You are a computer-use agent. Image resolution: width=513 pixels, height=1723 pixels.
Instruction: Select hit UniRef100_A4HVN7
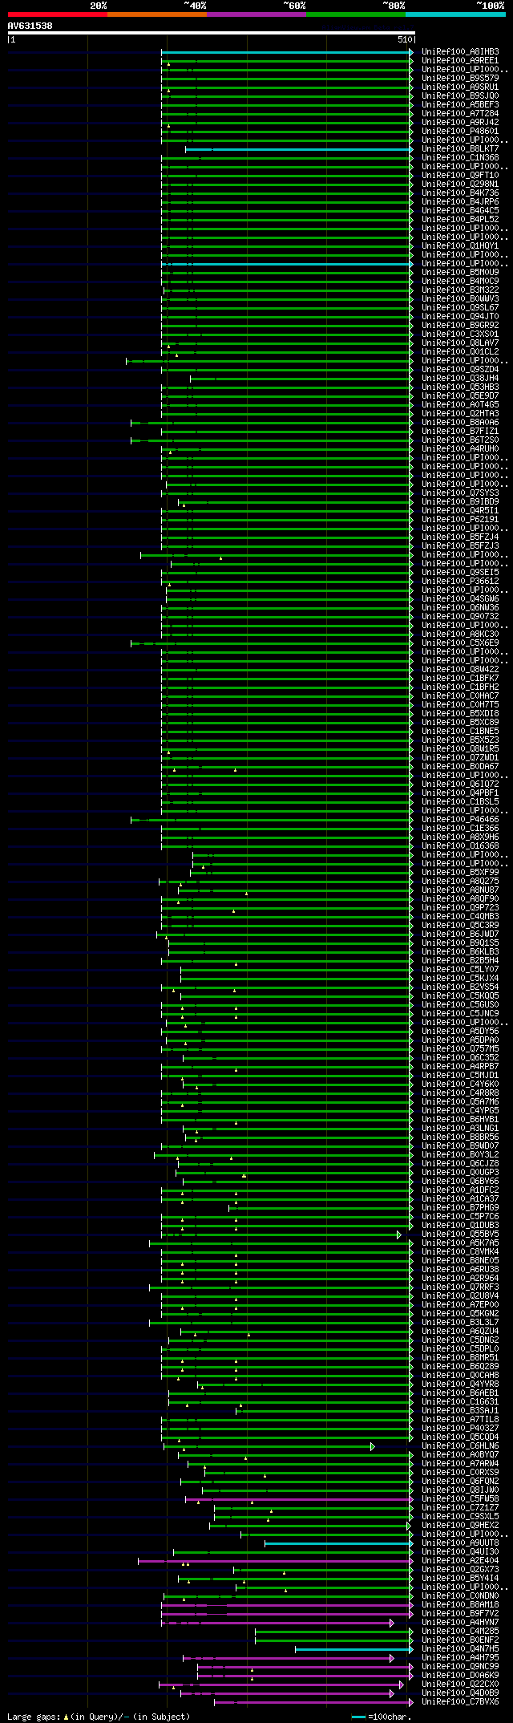tap(460, 1623)
